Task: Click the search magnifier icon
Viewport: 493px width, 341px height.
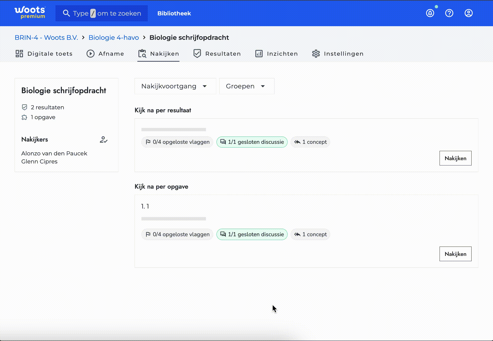Action: (x=66, y=13)
